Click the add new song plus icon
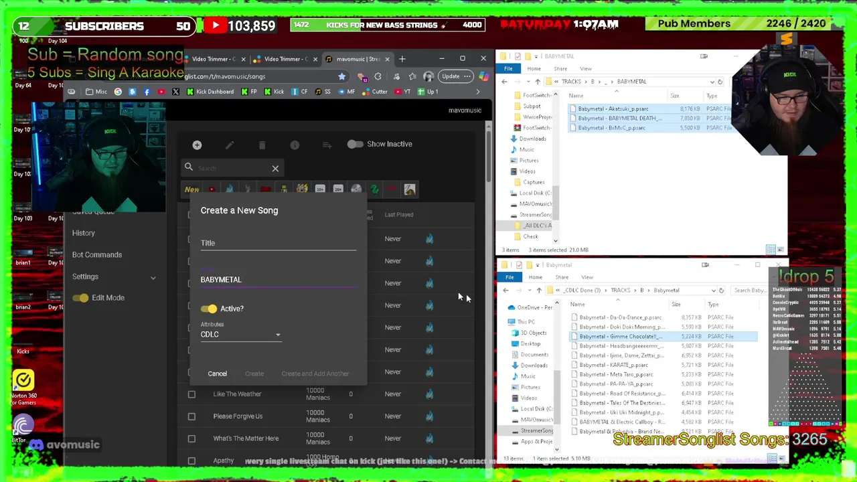 coord(197,145)
